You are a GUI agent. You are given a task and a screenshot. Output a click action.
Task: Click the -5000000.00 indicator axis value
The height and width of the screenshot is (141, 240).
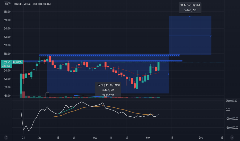(x=232, y=128)
